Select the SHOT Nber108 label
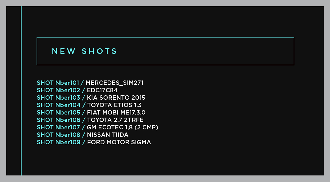This screenshot has height=182, width=330. coord(59,135)
